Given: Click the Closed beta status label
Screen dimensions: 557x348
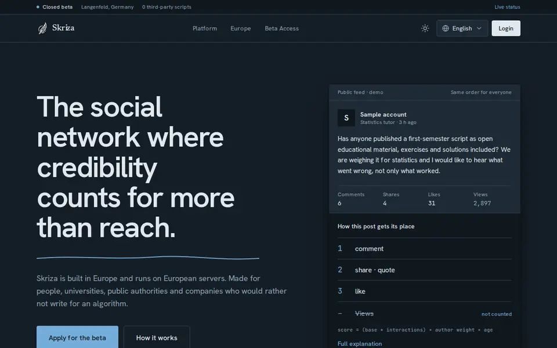Looking at the screenshot, I should [x=57, y=7].
